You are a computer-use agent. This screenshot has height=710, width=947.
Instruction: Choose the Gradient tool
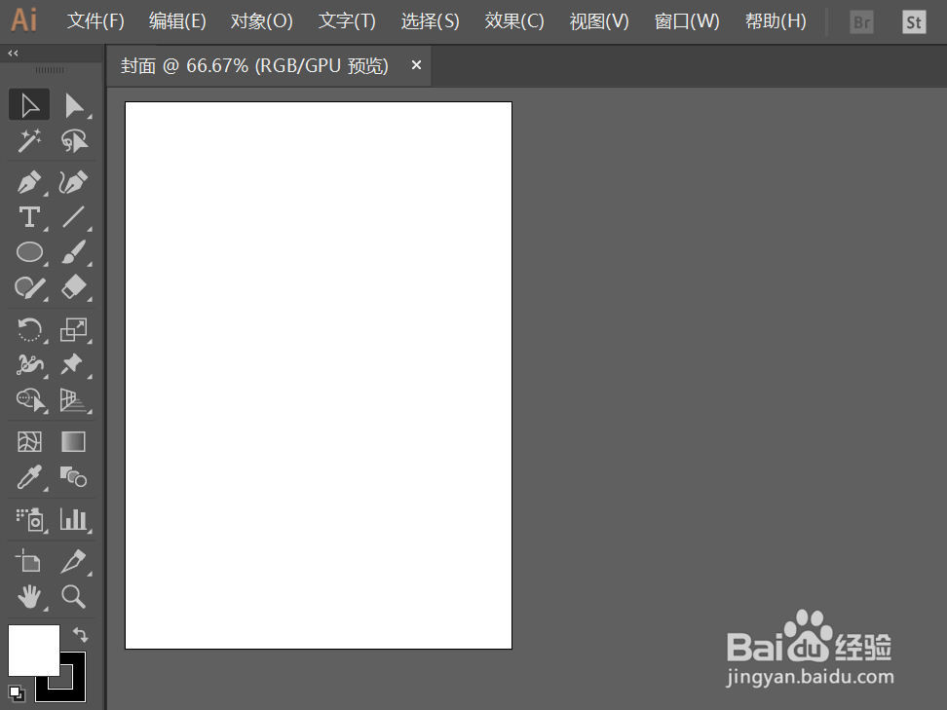(74, 442)
